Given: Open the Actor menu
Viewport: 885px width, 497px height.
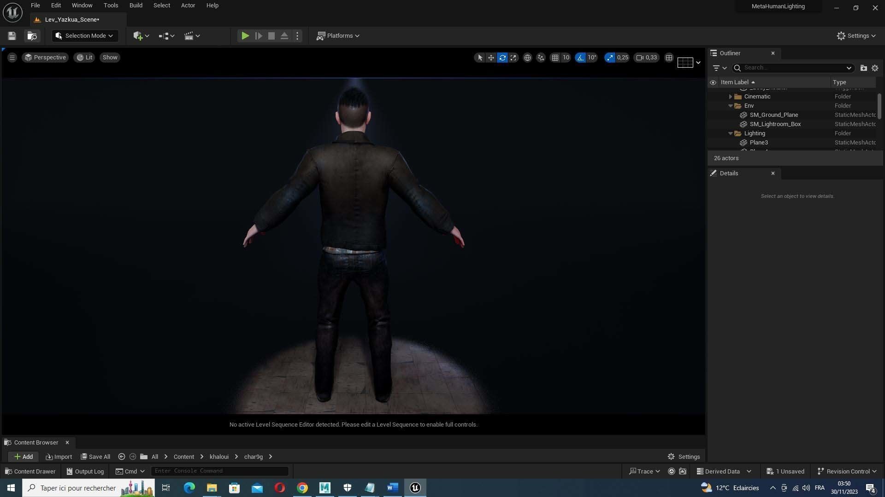Looking at the screenshot, I should pos(188,6).
